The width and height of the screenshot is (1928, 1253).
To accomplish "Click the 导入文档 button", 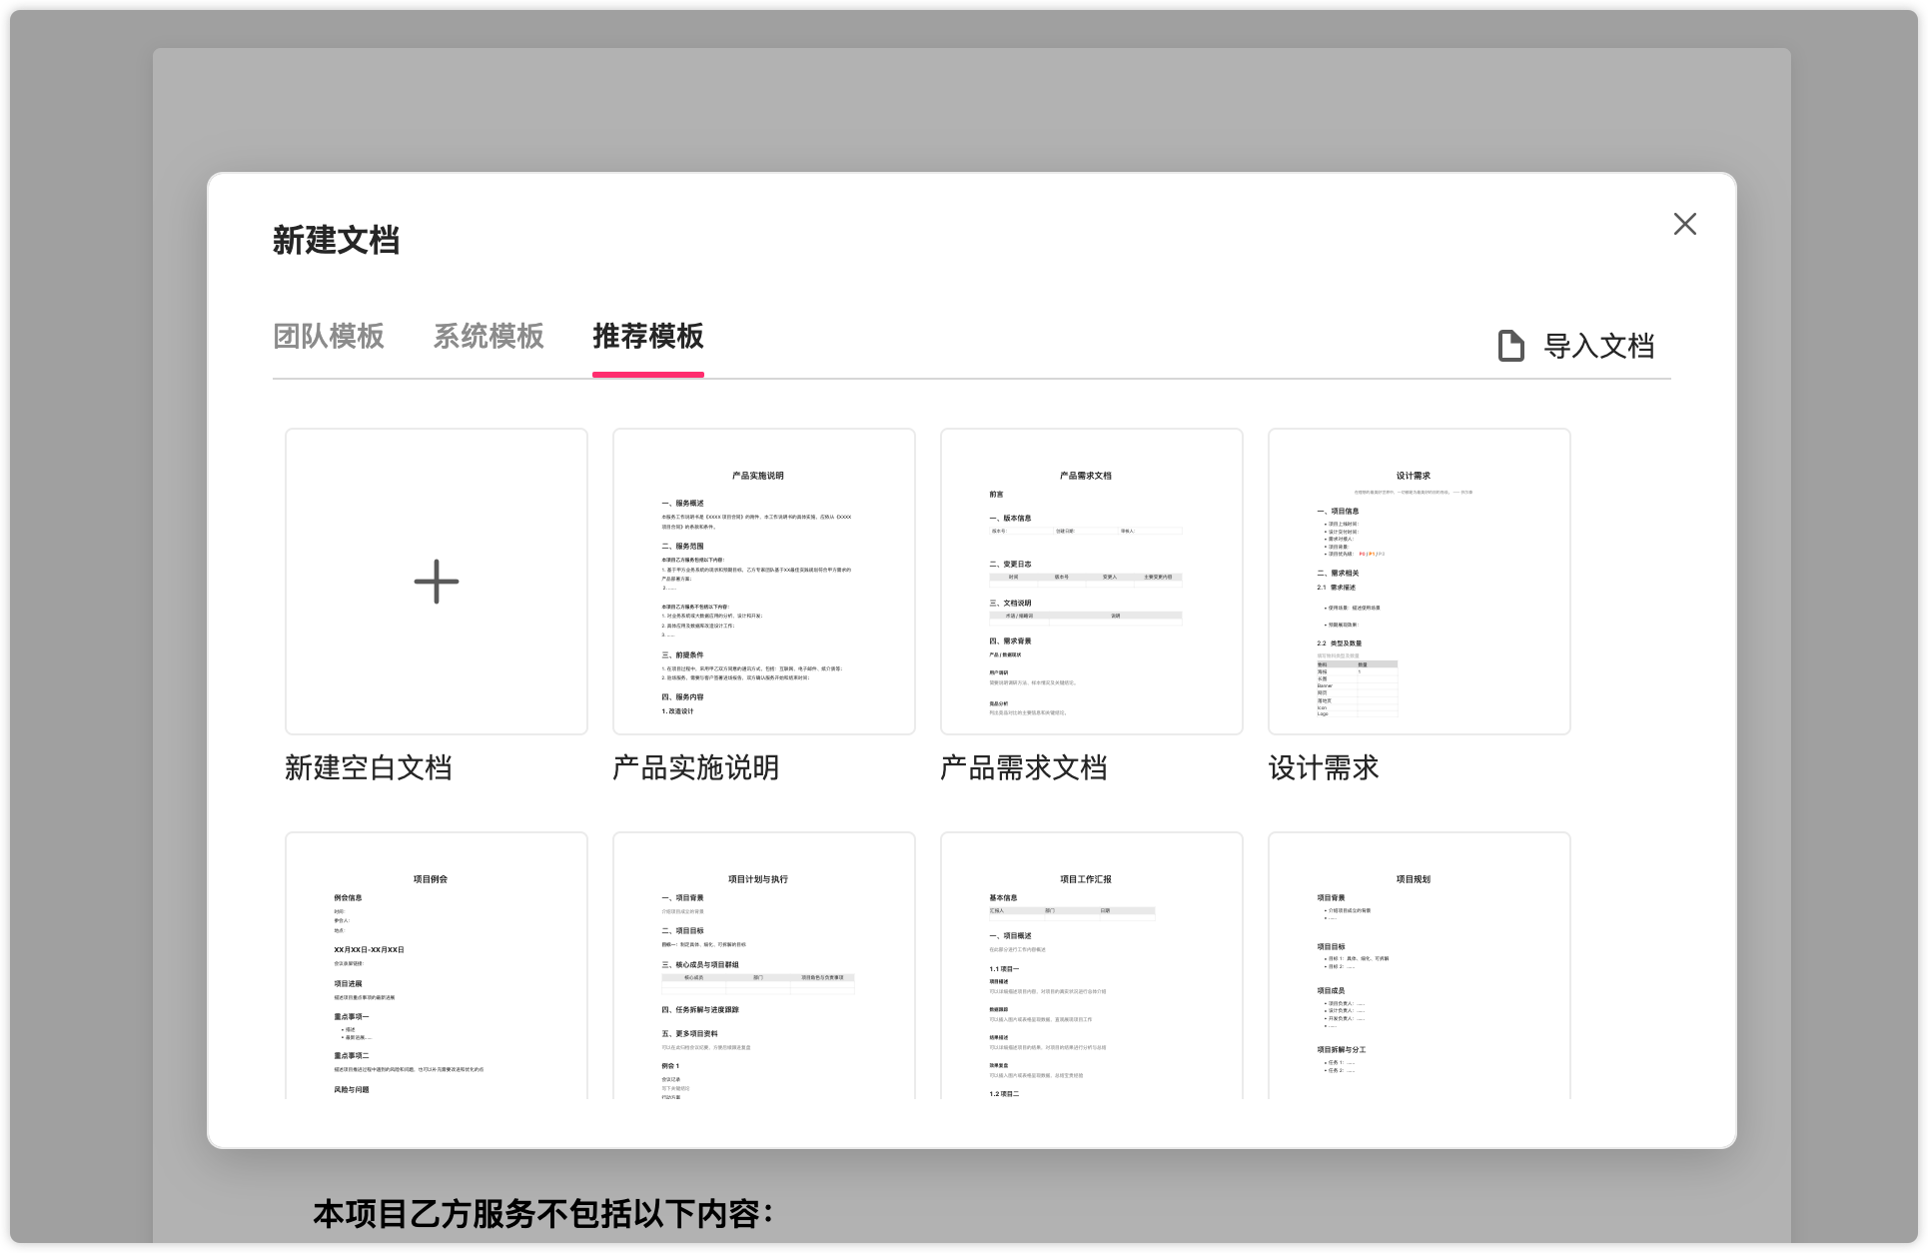I will pyautogui.click(x=1598, y=346).
